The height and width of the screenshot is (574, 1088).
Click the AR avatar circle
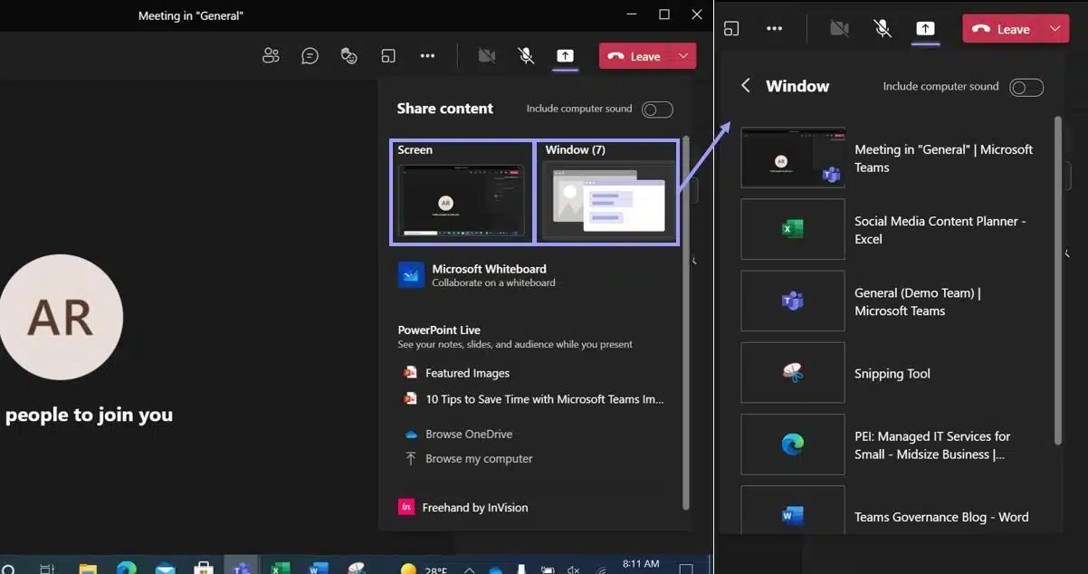coord(61,318)
